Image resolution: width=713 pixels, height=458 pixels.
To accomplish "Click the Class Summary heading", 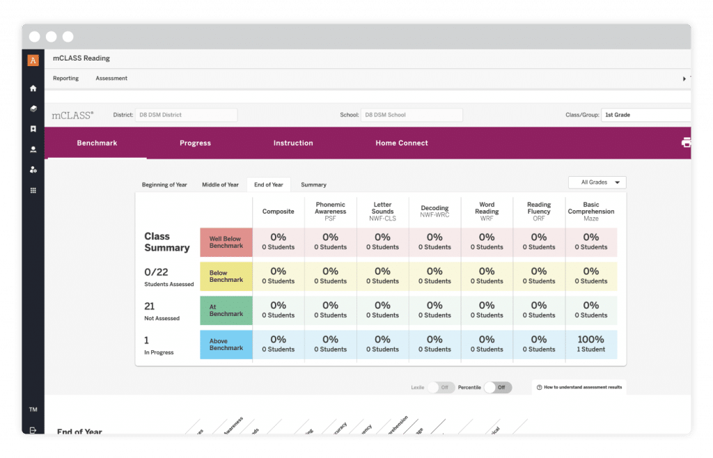I will (x=166, y=242).
